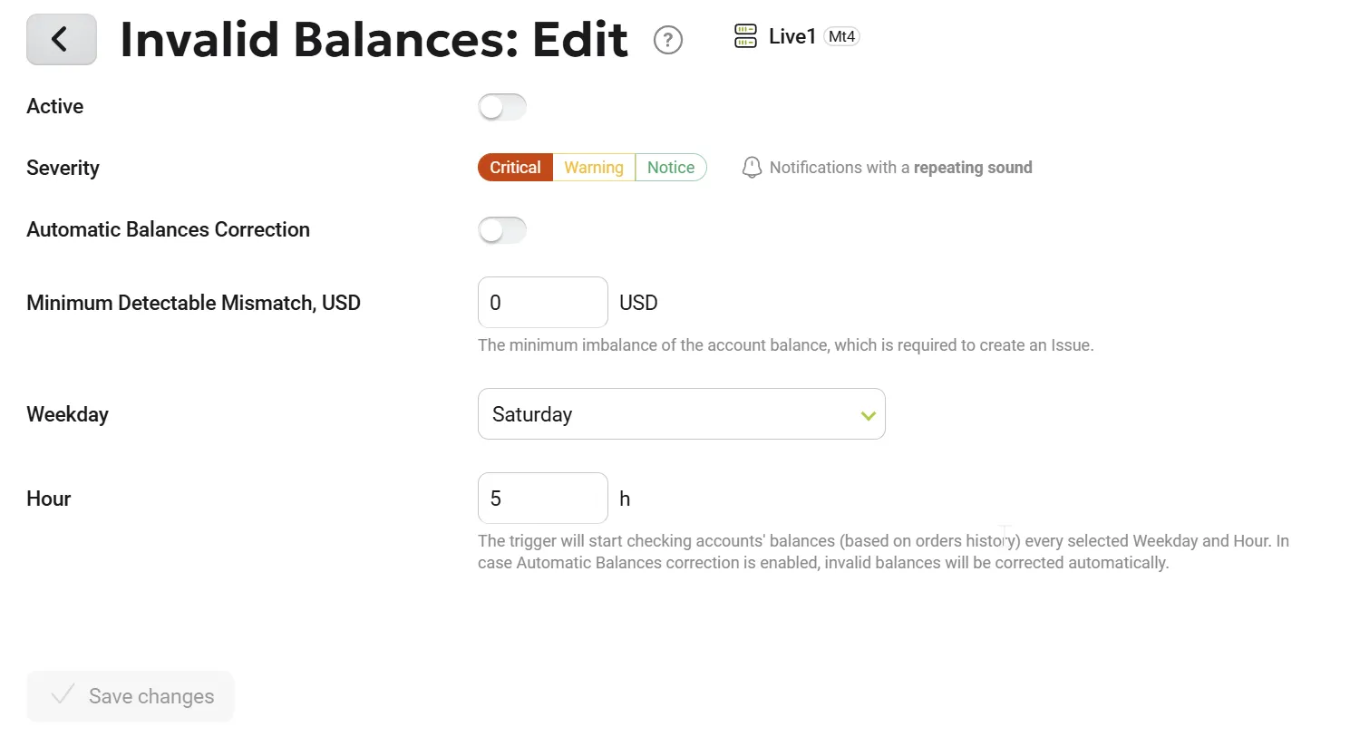Viewport: 1350px width, 746px height.
Task: Click the Mt4 platform badge
Action: tap(841, 36)
